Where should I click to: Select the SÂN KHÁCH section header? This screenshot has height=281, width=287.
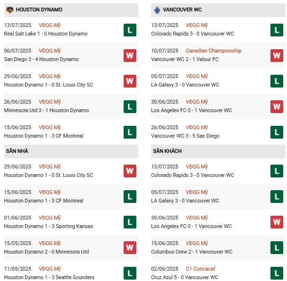coord(167,151)
